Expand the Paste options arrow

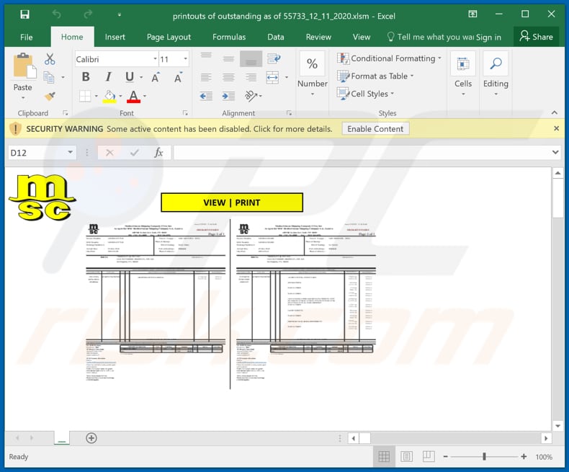click(23, 98)
